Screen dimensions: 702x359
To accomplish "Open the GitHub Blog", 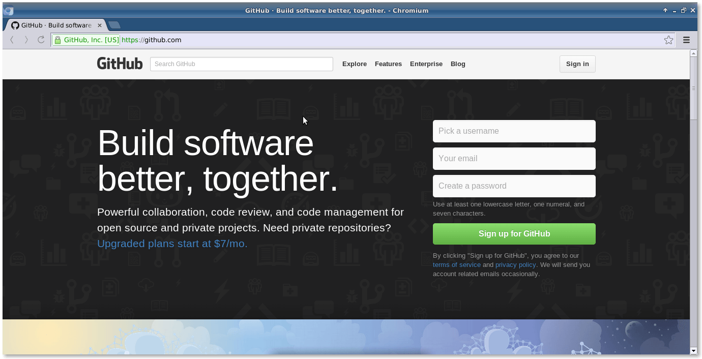I will coord(457,64).
